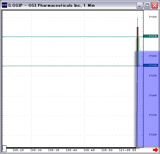The image size is (160, 154).
Task: Close the OSI Pharmaceuticals chart window
Action: pos(155,5)
